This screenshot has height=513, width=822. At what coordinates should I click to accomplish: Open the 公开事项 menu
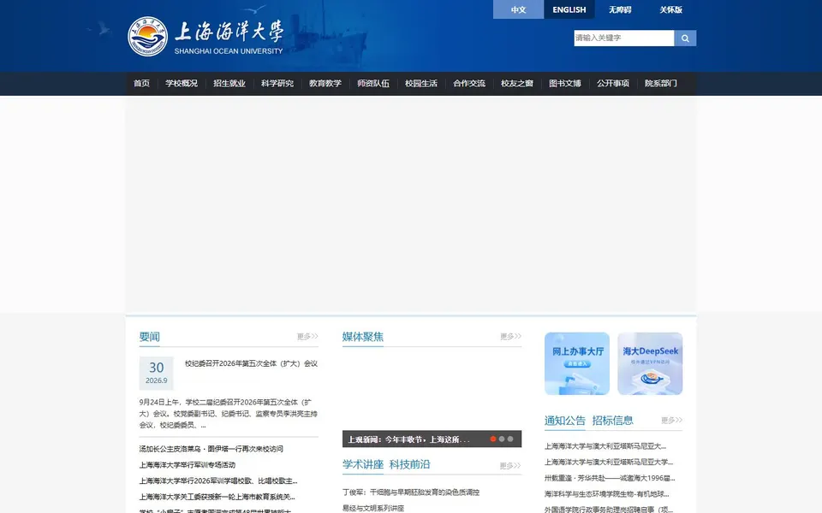tap(613, 83)
